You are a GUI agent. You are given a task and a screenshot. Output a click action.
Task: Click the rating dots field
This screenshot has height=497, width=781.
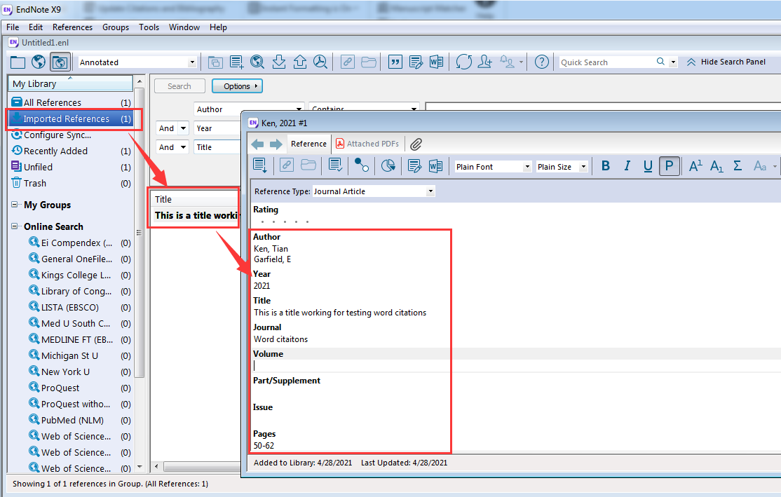click(285, 222)
